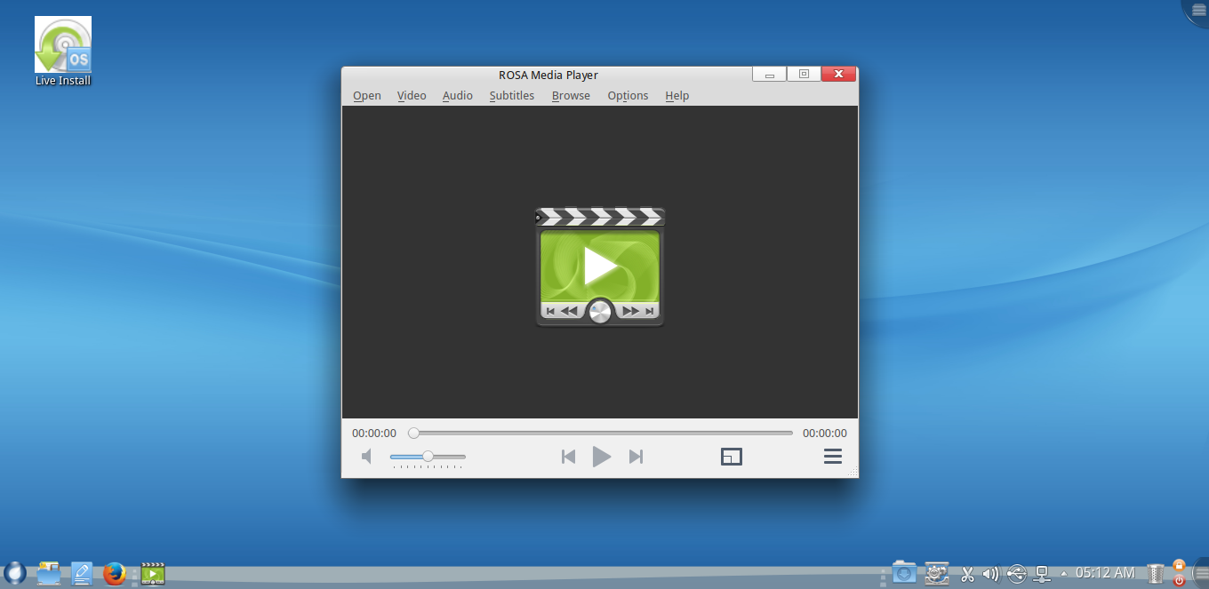
Task: Expand hidden system tray icons arrow
Action: click(x=1064, y=574)
